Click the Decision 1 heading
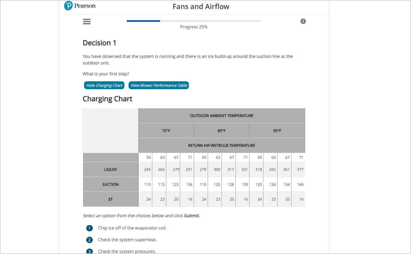 coord(99,43)
